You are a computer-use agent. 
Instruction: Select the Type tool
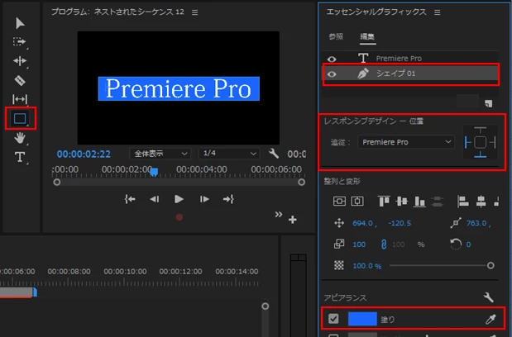click(x=20, y=157)
